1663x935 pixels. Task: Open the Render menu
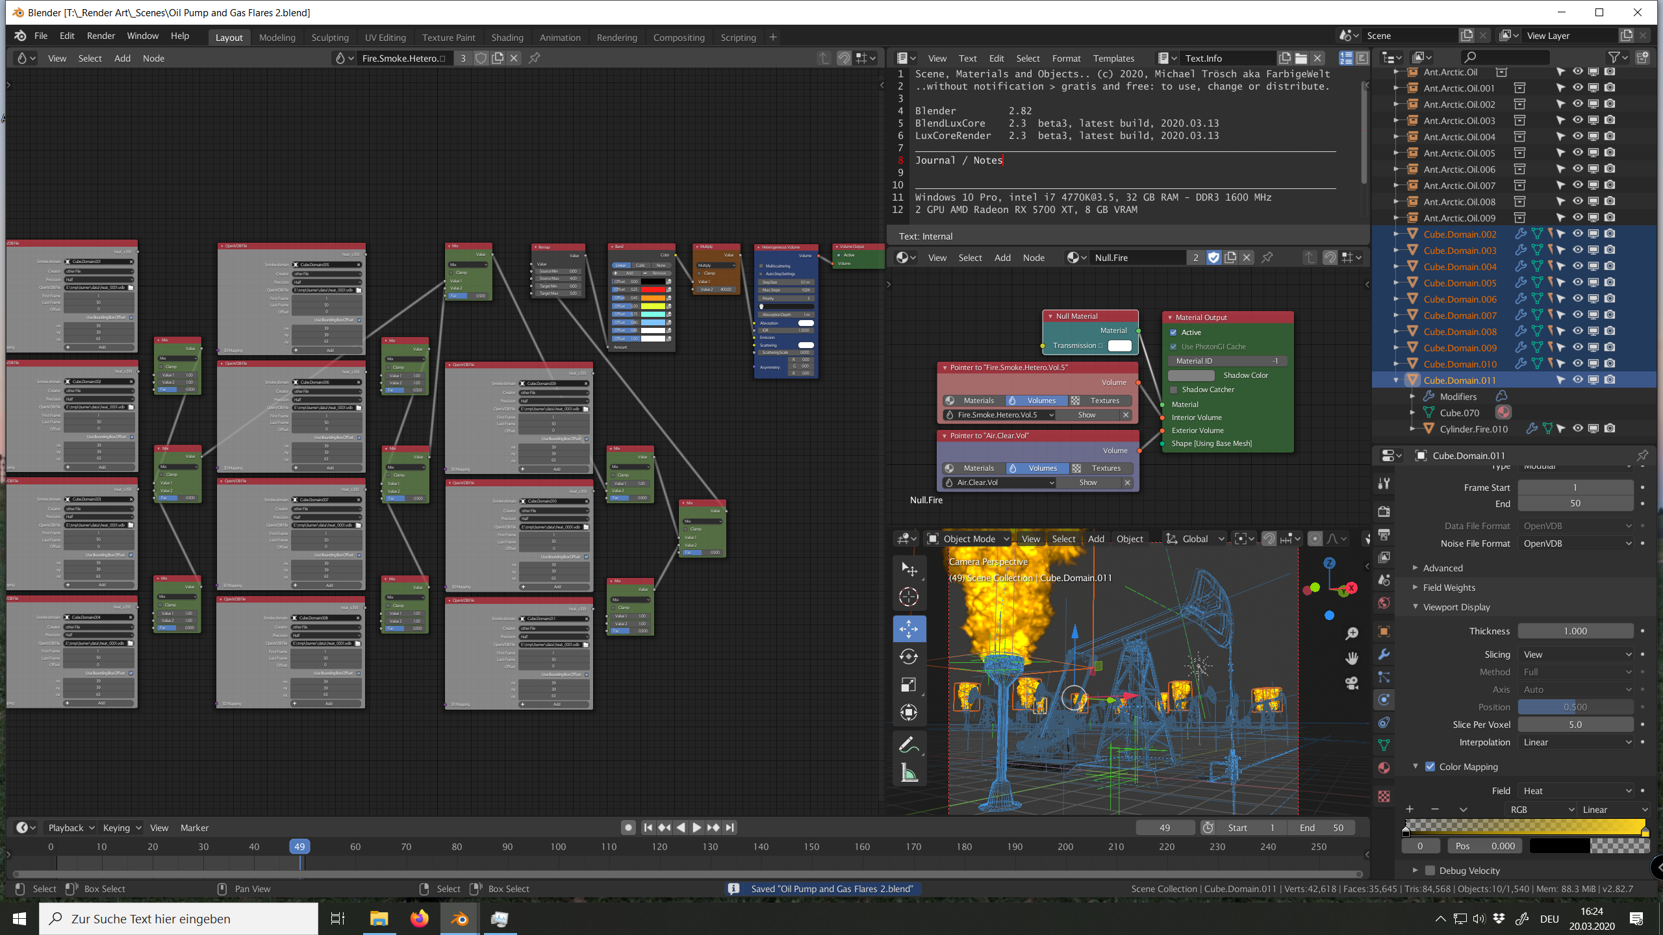(101, 36)
